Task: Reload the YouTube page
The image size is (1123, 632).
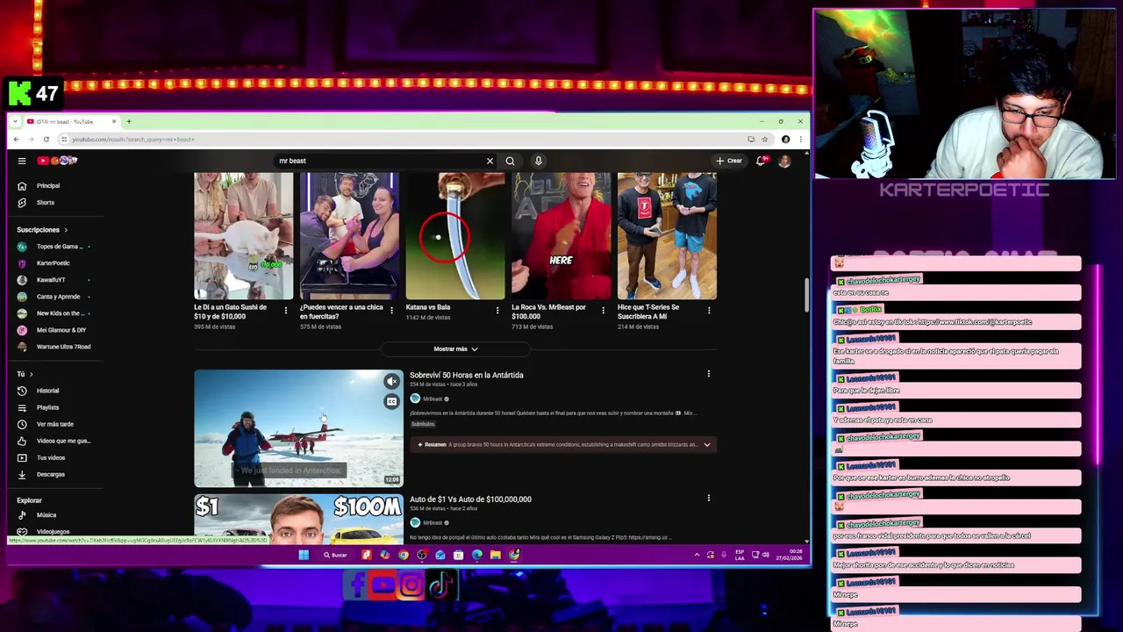Action: point(46,139)
